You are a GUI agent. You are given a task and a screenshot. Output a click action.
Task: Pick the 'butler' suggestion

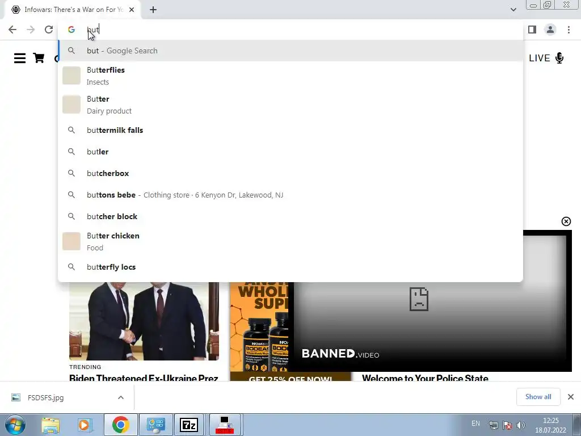coord(290,152)
